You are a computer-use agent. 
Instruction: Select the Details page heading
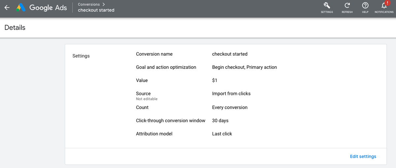pyautogui.click(x=15, y=28)
